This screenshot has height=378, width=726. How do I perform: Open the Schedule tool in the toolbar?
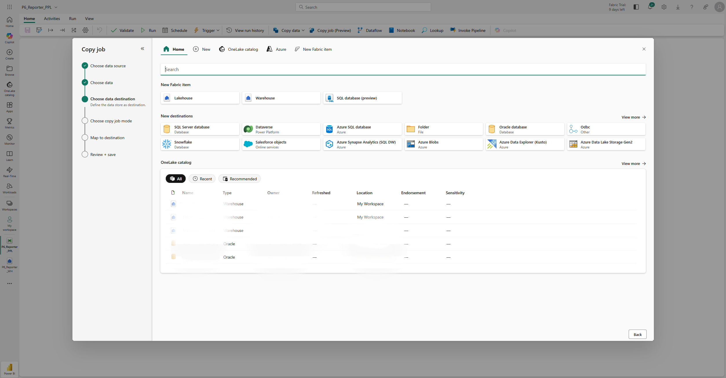[175, 30]
